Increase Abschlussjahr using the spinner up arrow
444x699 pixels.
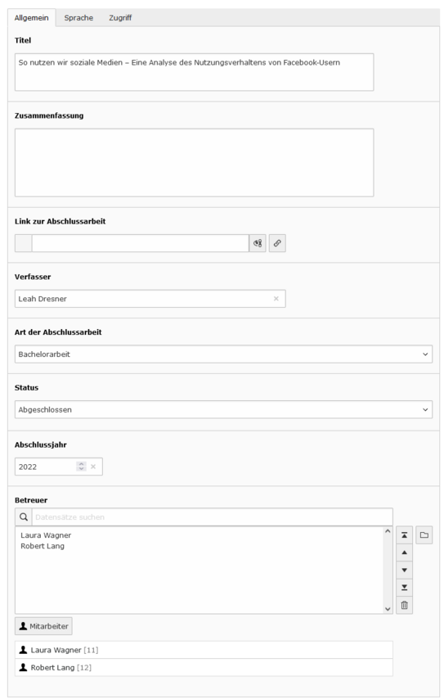81,464
